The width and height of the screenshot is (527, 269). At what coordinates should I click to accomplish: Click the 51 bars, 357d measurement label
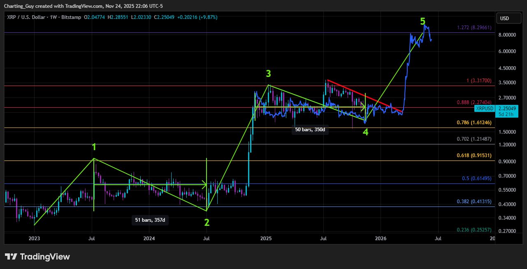(x=150, y=220)
